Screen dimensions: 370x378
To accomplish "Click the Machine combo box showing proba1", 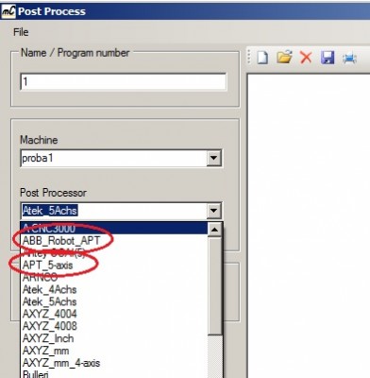I will pyautogui.click(x=121, y=158).
